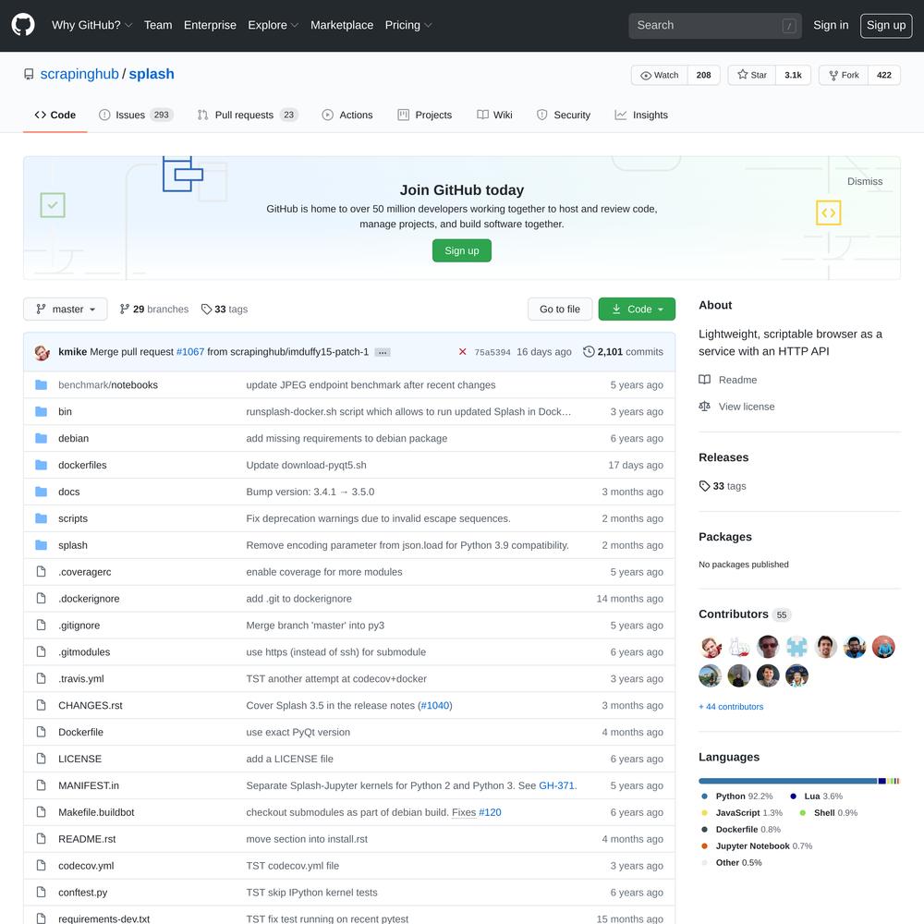Click the file icon next to Dockerfile
The height and width of the screenshot is (924, 924).
42,732
